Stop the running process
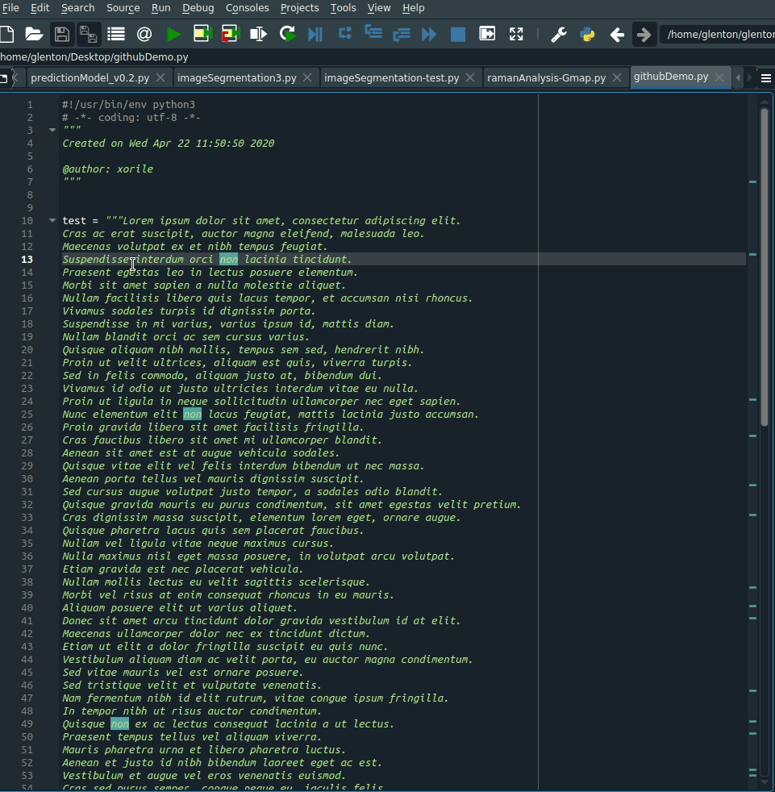Screen dimensions: 775x792 pyautogui.click(x=457, y=34)
